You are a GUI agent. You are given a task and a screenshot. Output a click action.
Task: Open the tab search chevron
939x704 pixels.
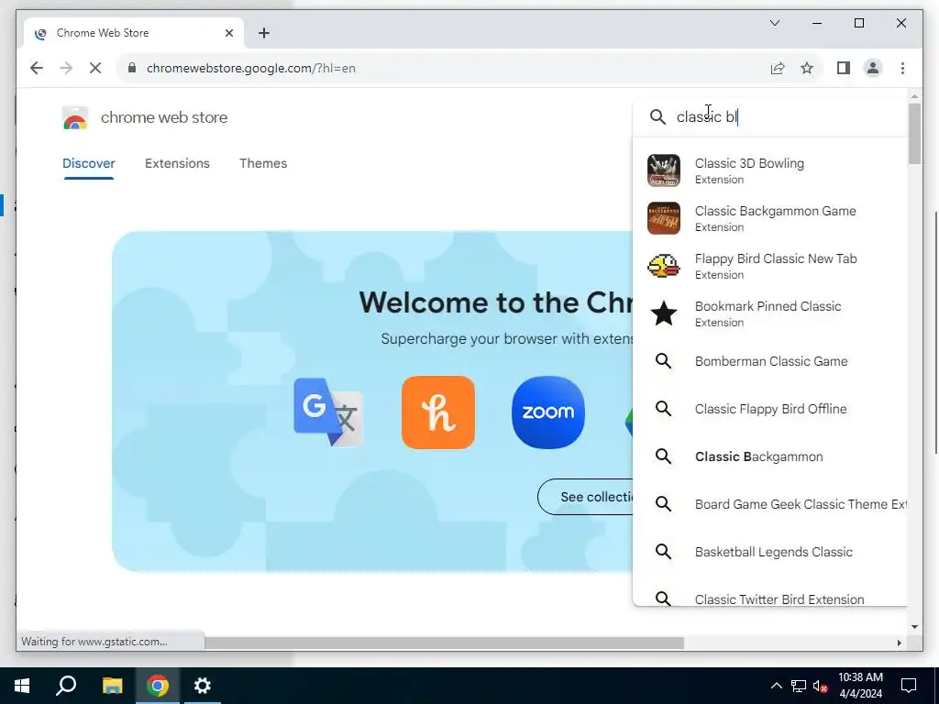(775, 23)
